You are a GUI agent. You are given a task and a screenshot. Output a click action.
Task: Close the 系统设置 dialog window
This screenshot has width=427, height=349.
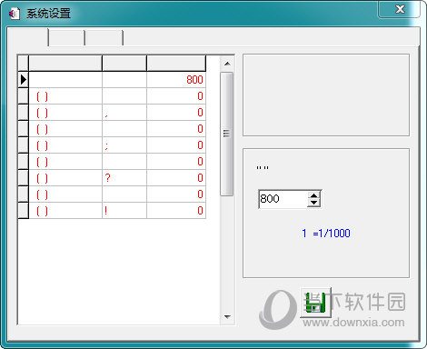[399, 9]
